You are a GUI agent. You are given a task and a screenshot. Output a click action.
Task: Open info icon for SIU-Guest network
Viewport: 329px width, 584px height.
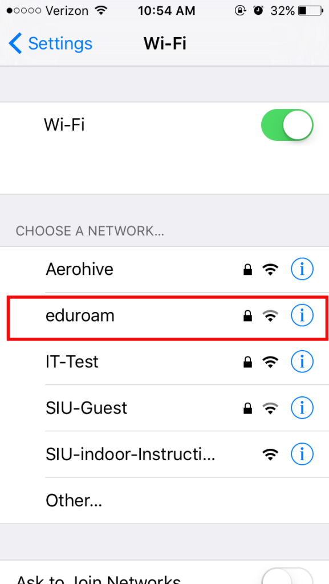point(302,408)
